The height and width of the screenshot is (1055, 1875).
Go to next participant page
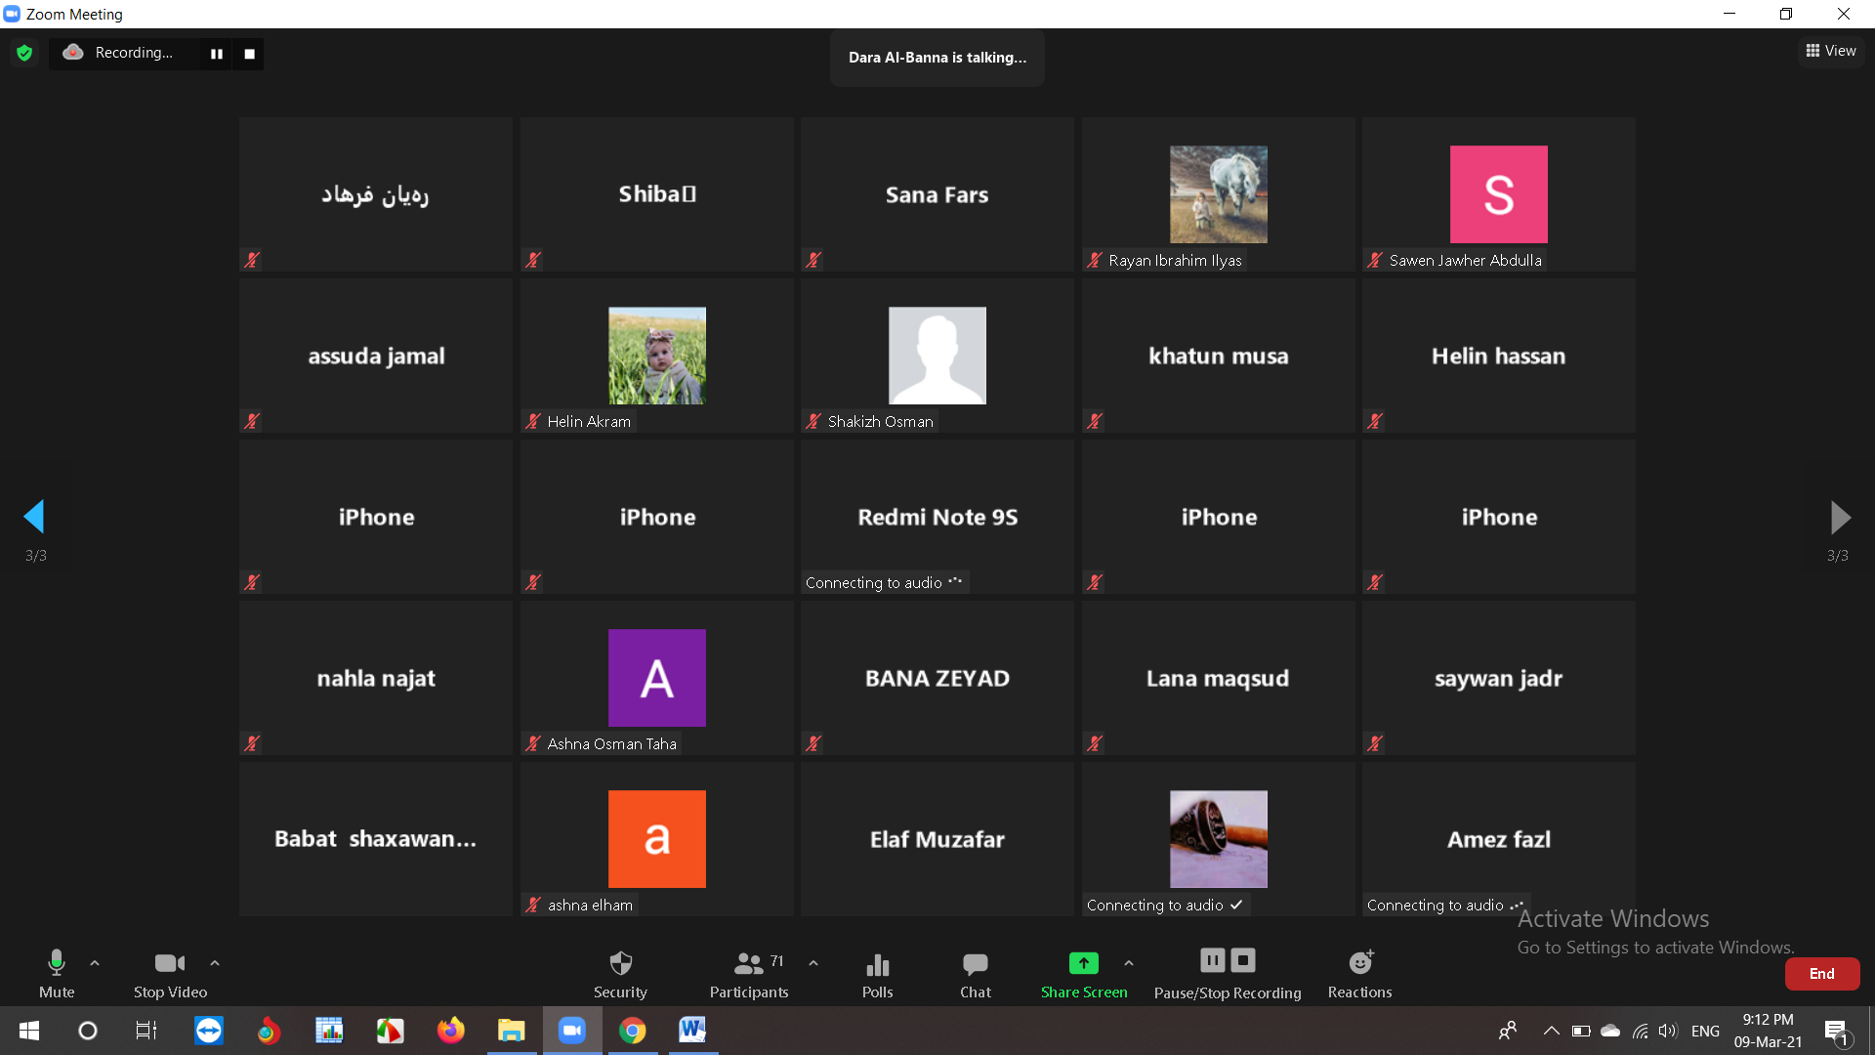[x=1840, y=517]
